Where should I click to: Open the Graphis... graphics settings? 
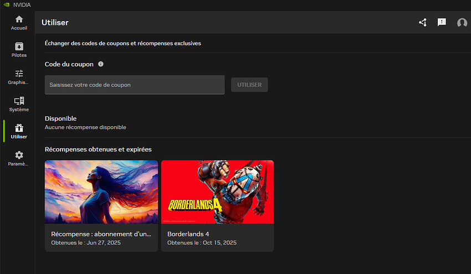[19, 77]
